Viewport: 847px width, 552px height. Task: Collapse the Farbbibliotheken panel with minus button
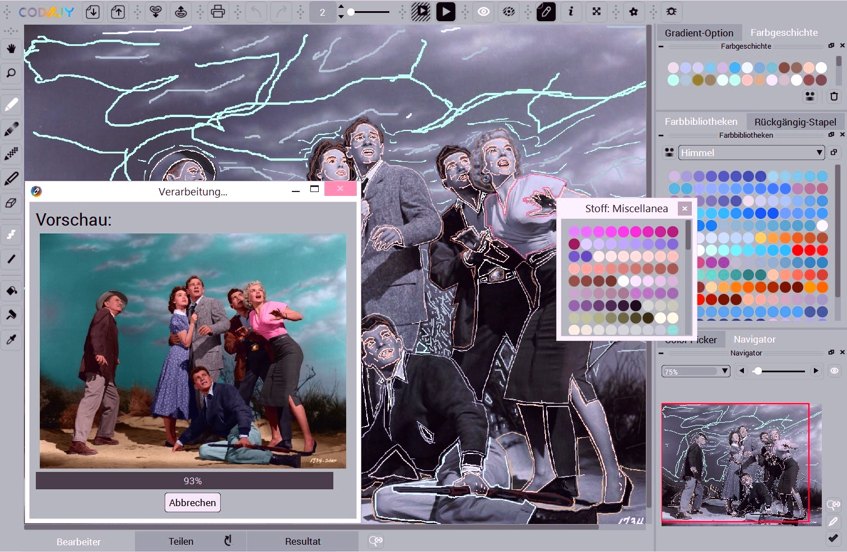pos(661,135)
